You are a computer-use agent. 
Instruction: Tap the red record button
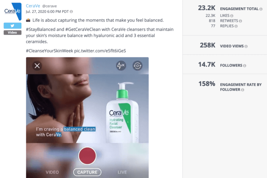tap(87, 156)
